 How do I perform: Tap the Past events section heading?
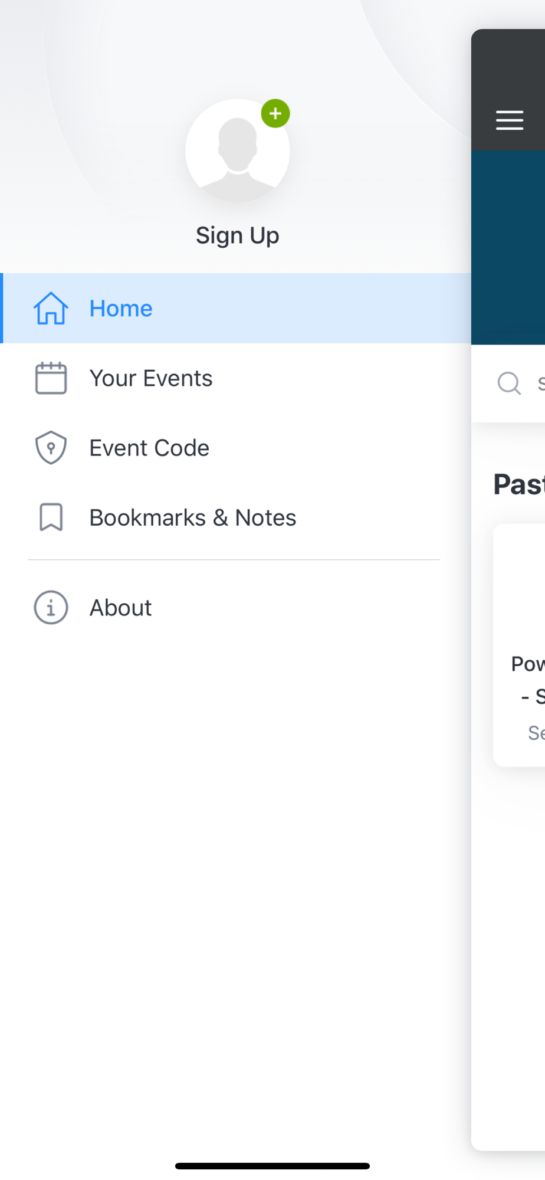click(x=519, y=484)
